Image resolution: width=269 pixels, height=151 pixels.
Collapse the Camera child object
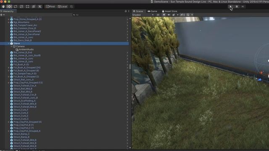(11, 47)
